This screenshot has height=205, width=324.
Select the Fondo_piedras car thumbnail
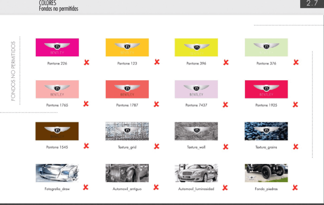click(266, 173)
